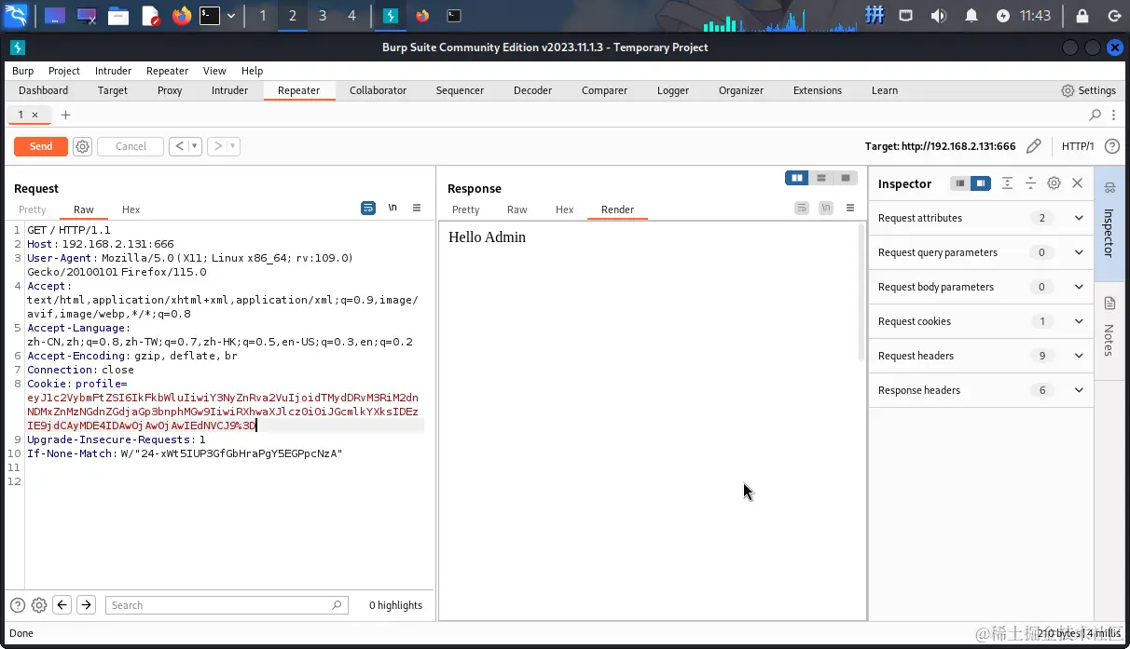Open the Project menu
The height and width of the screenshot is (649, 1130).
tap(64, 71)
